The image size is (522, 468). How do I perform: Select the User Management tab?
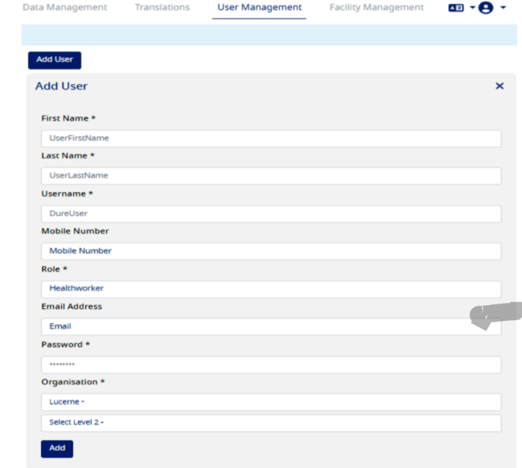tap(259, 7)
